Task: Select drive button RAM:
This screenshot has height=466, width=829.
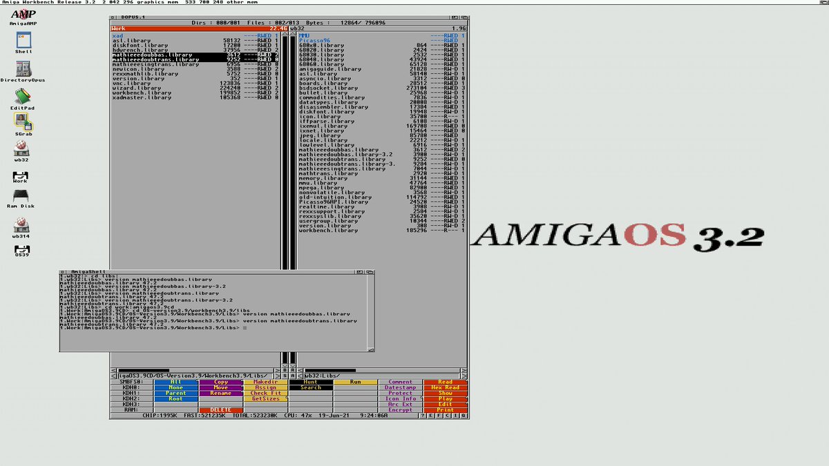Action: point(133,410)
